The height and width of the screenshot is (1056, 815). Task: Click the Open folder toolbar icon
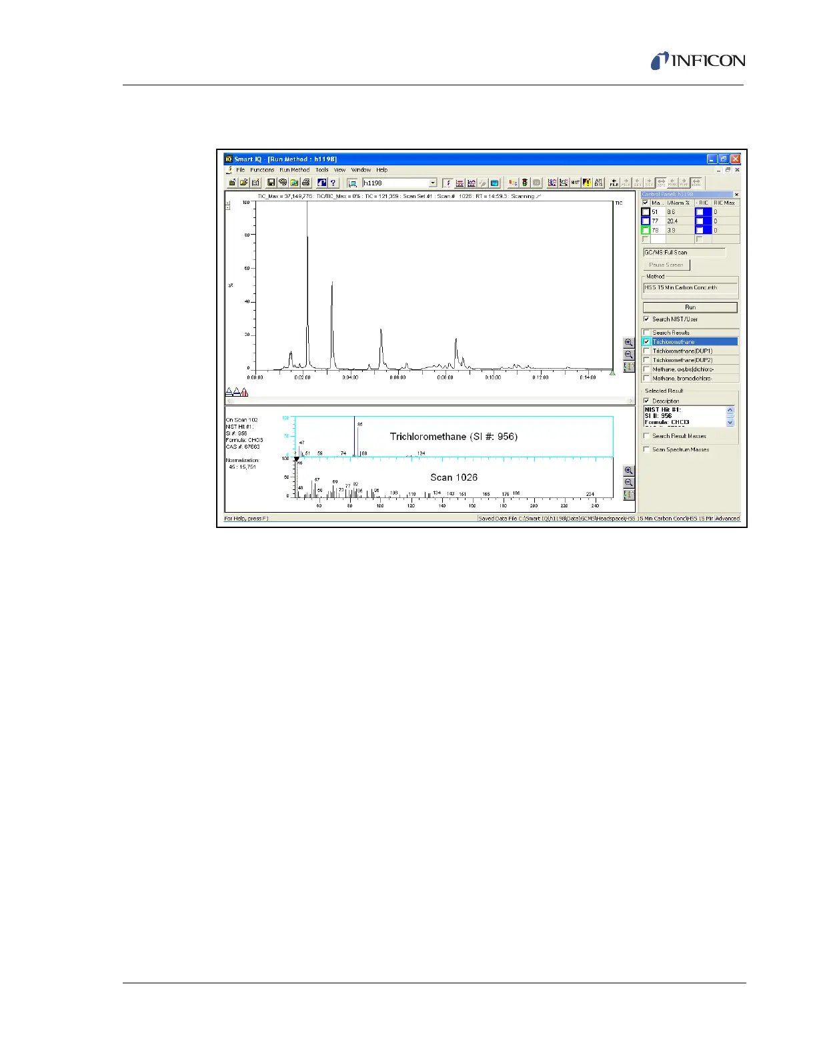click(x=243, y=183)
